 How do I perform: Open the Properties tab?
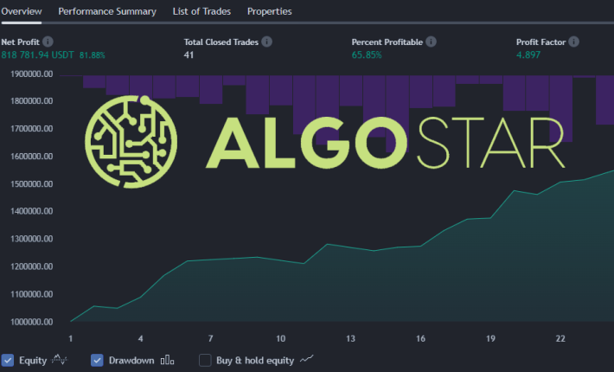click(270, 11)
